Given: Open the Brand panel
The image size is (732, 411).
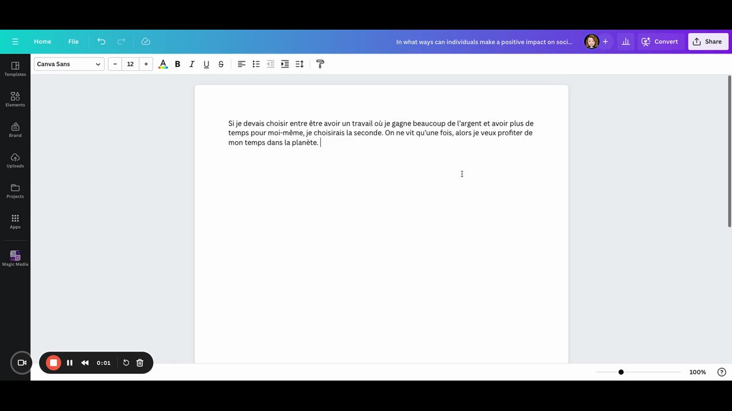Looking at the screenshot, I should (x=15, y=130).
